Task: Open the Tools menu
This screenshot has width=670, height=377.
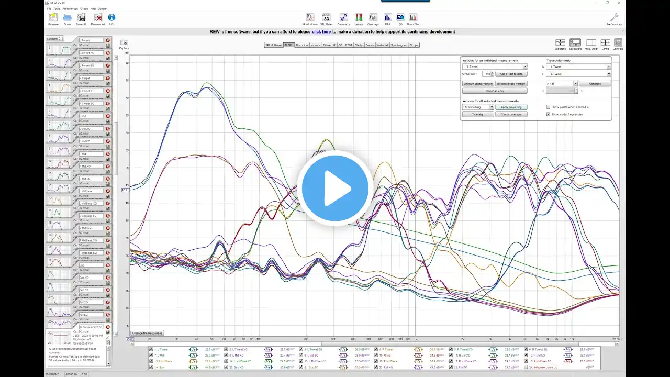Action: (x=57, y=9)
